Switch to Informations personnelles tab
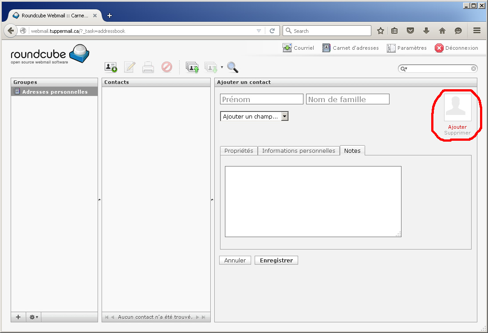Viewport: 488px width, 333px height. click(x=299, y=151)
